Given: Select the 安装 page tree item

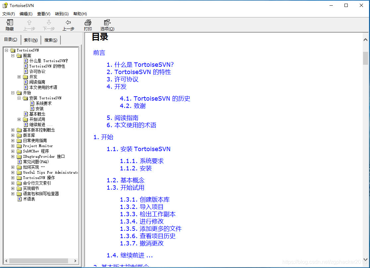Looking at the screenshot, I should (x=39, y=109).
